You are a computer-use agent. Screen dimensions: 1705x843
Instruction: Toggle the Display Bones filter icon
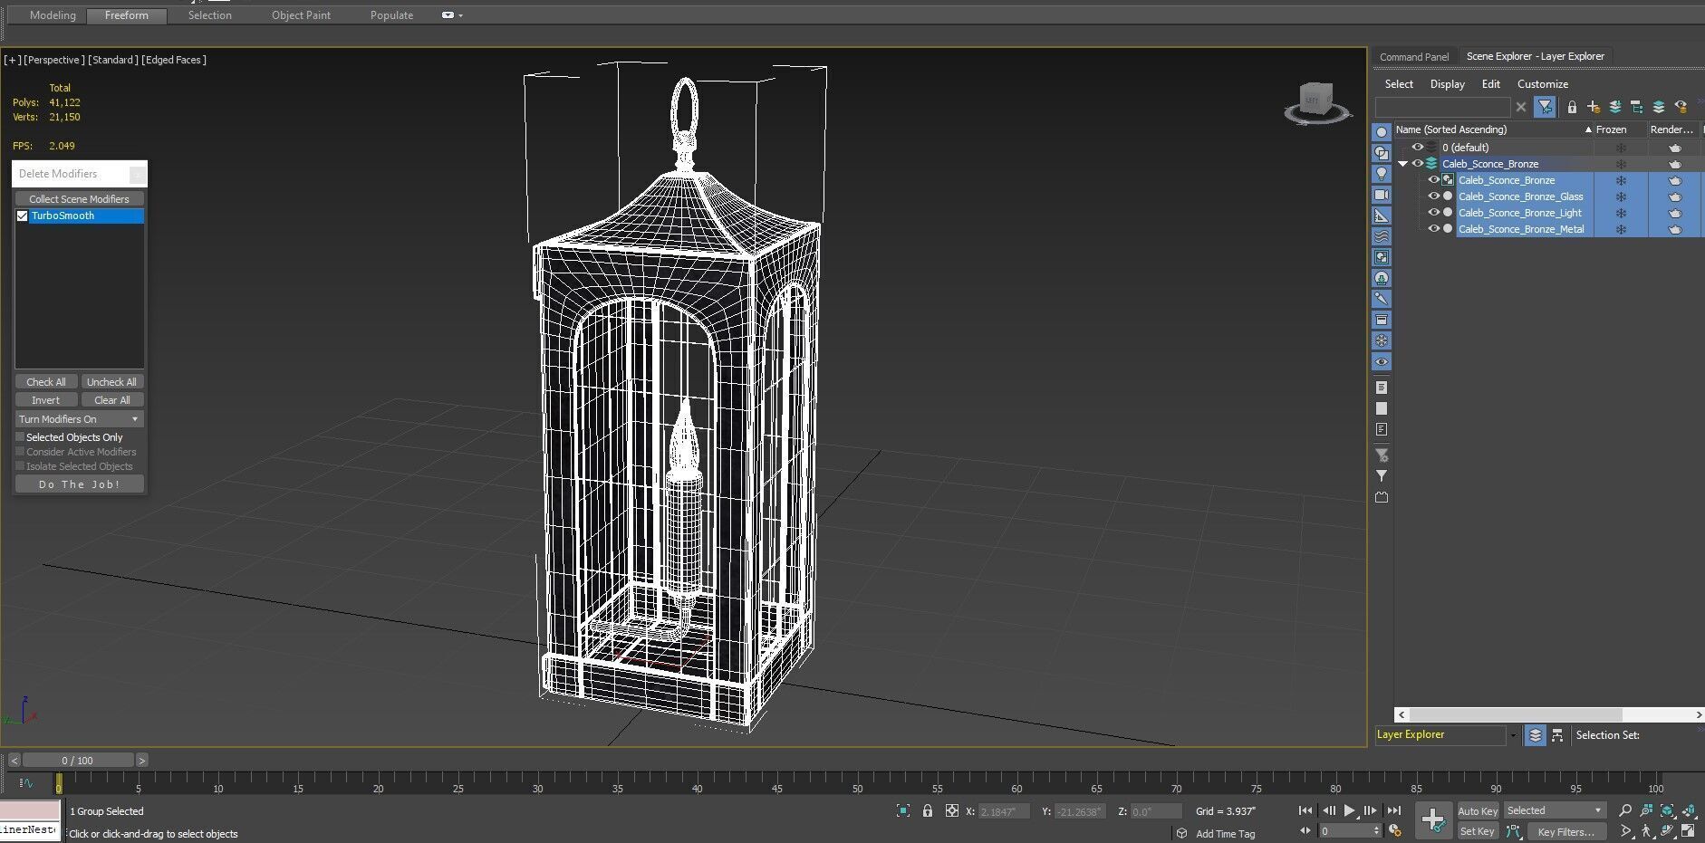(1382, 299)
